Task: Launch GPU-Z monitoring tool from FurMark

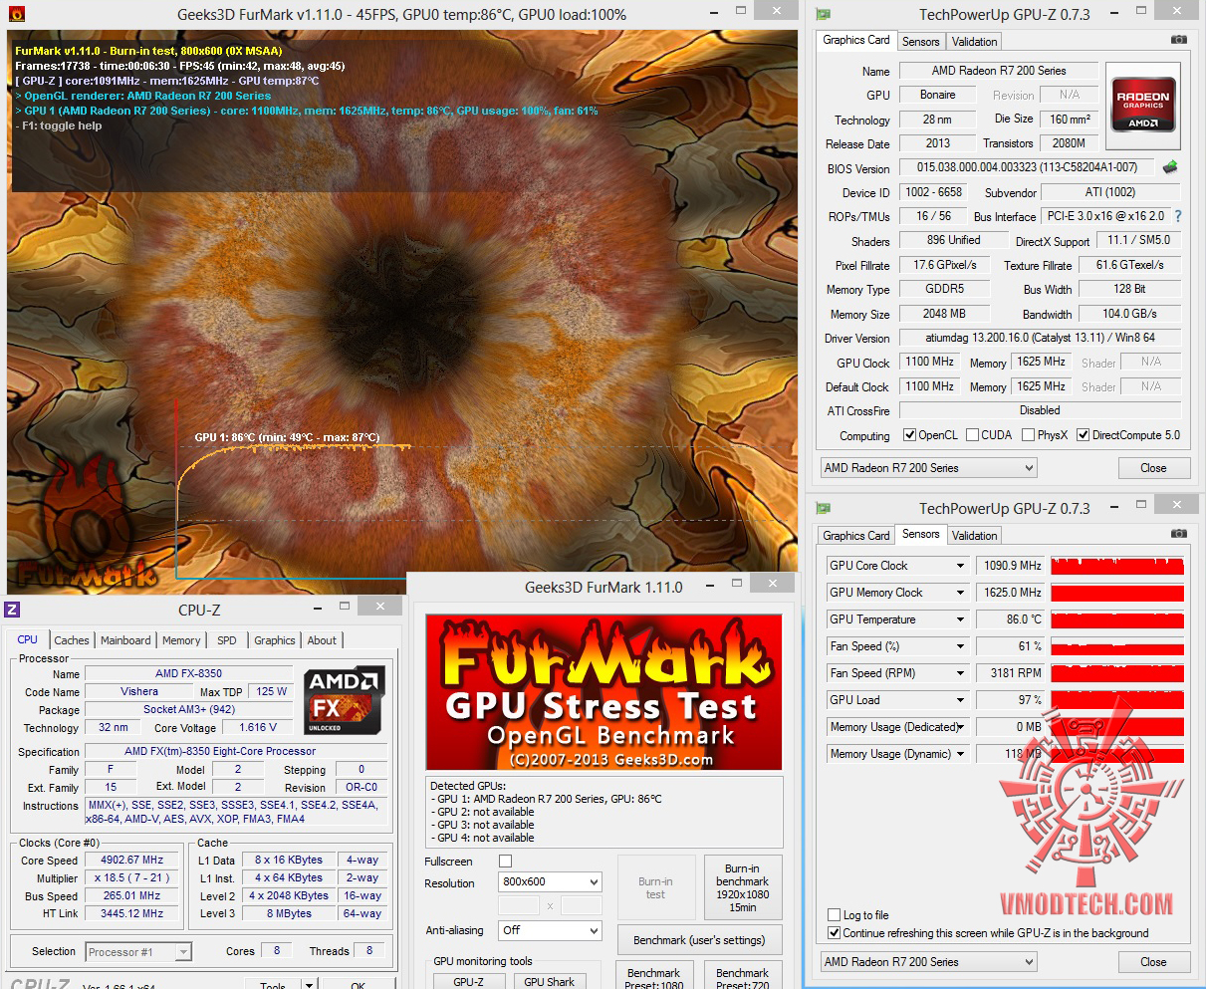Action: tap(468, 981)
